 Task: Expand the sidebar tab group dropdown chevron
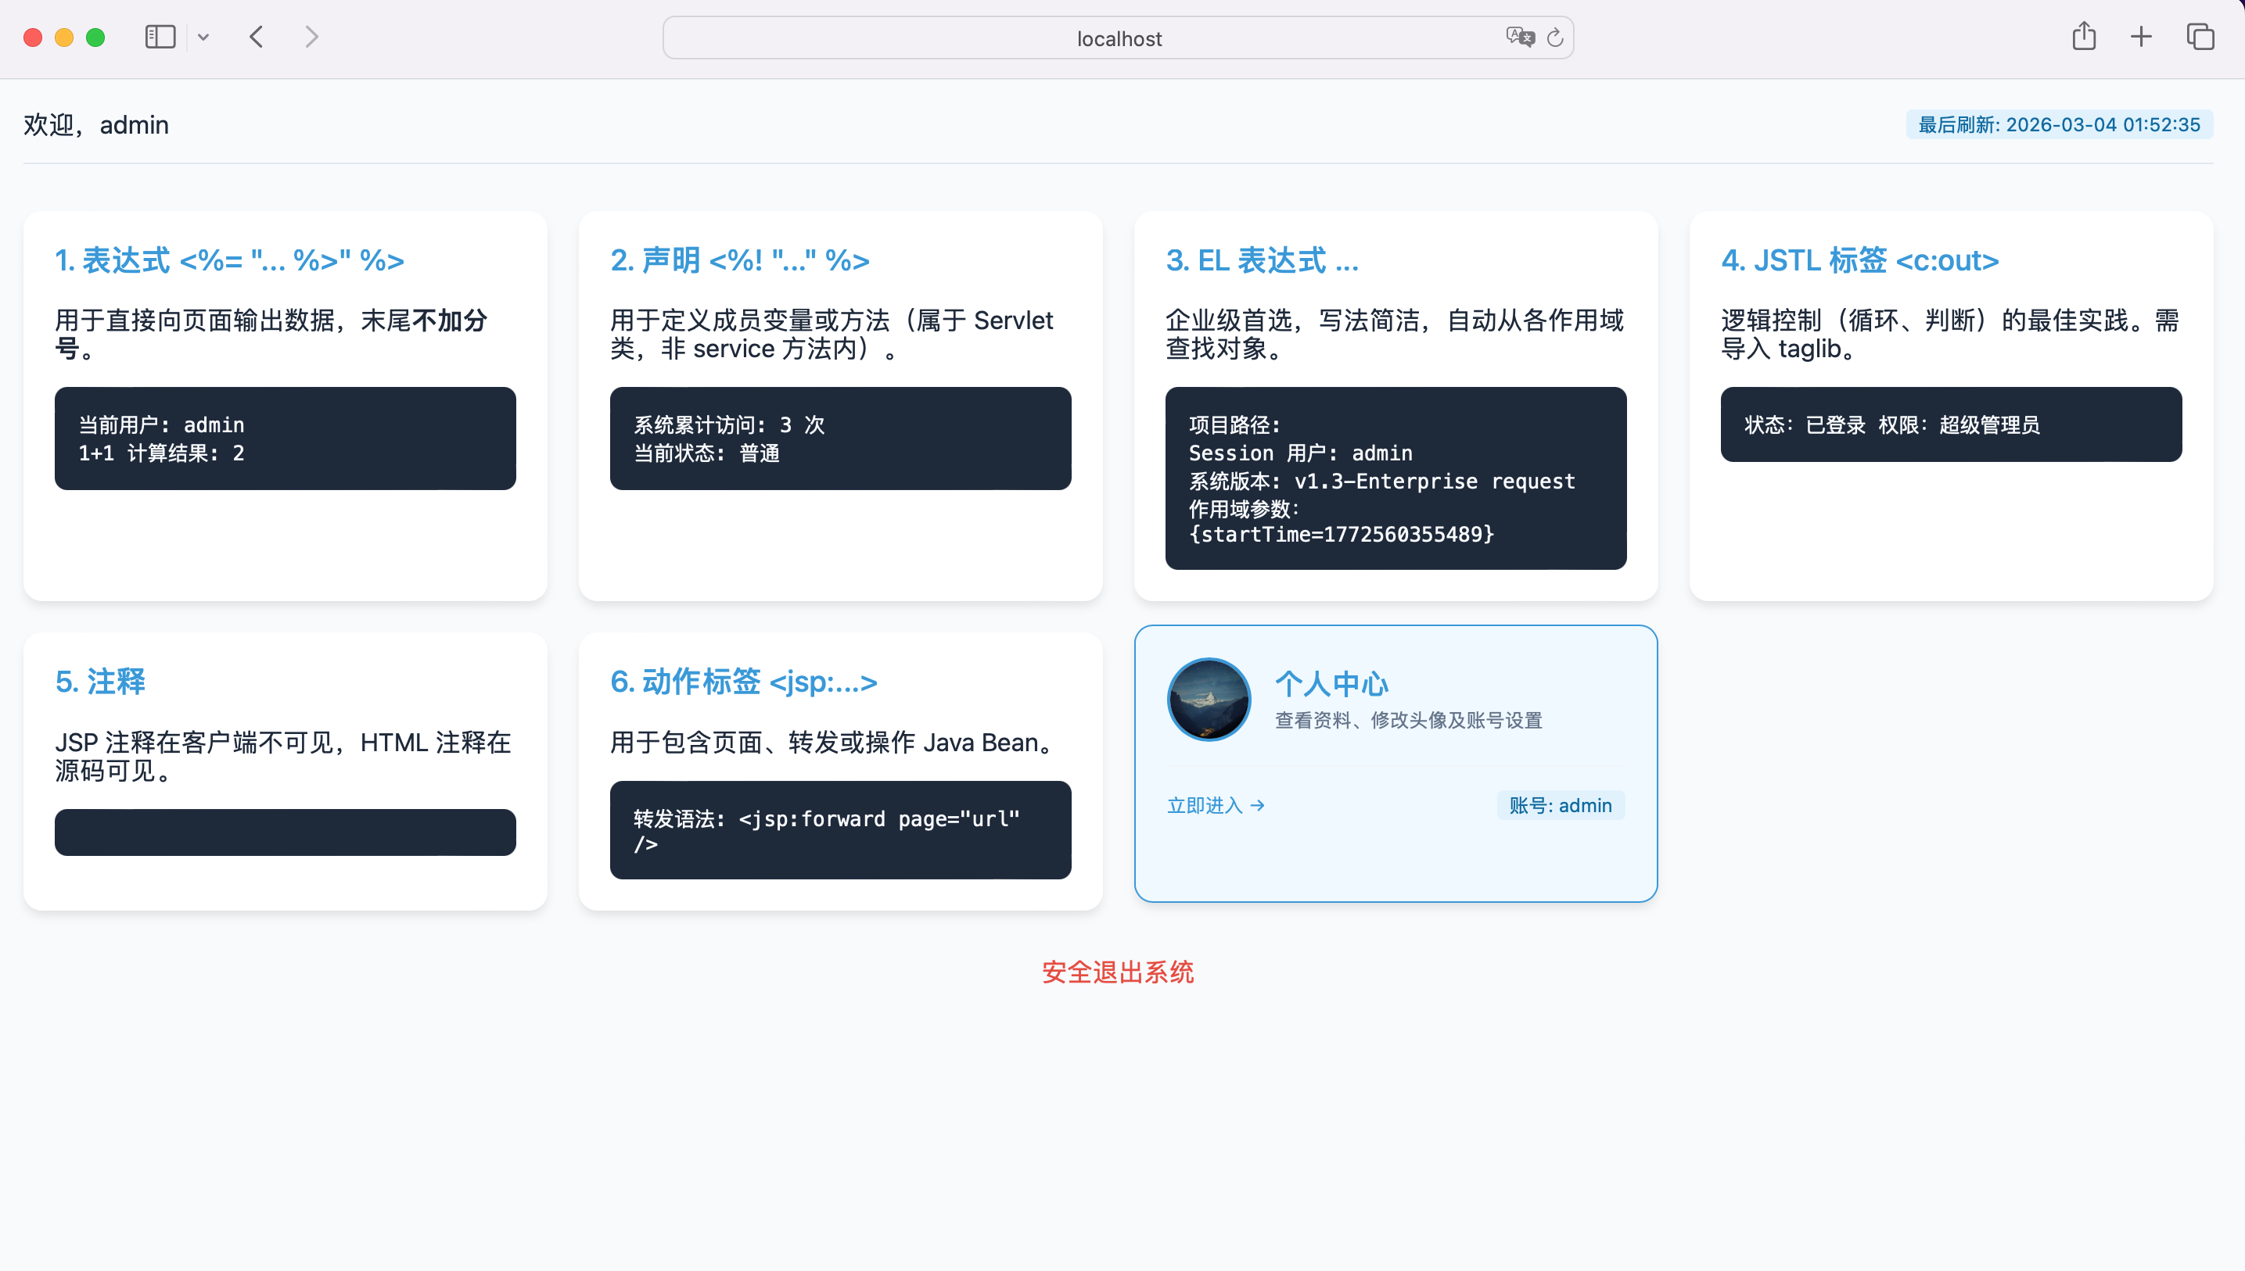tap(203, 37)
